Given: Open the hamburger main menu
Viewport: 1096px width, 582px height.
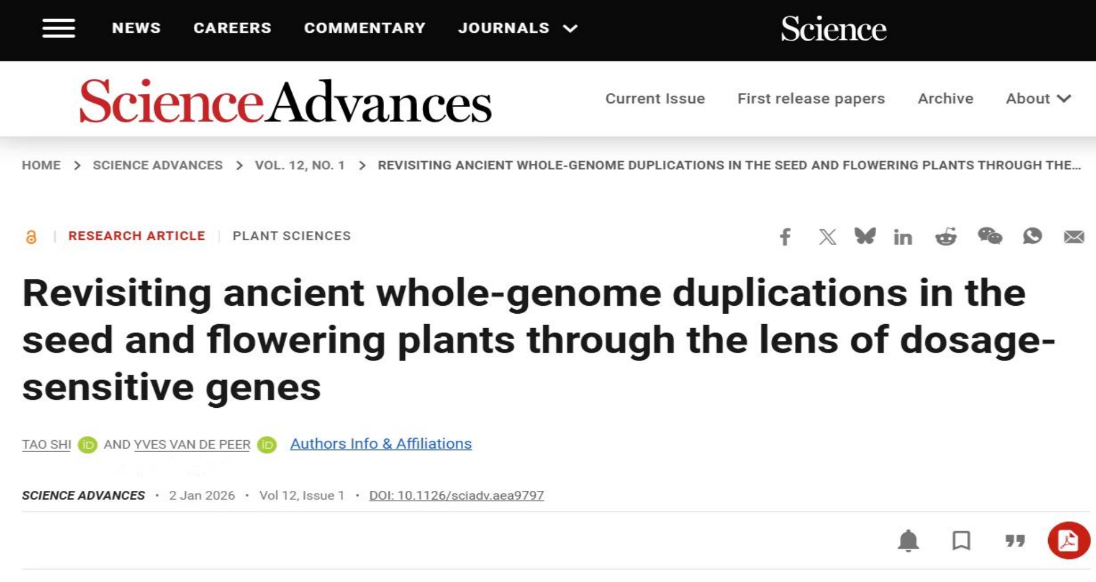Looking at the screenshot, I should (58, 28).
